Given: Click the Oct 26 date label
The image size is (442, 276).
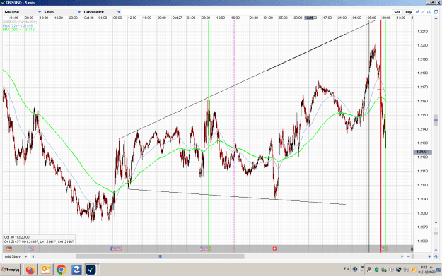Looking at the screenshot, I should [89, 18].
